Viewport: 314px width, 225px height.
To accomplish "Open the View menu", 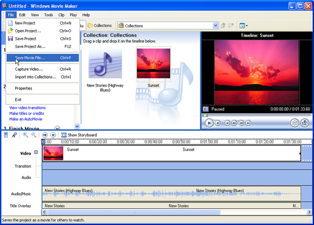I will click(x=35, y=15).
